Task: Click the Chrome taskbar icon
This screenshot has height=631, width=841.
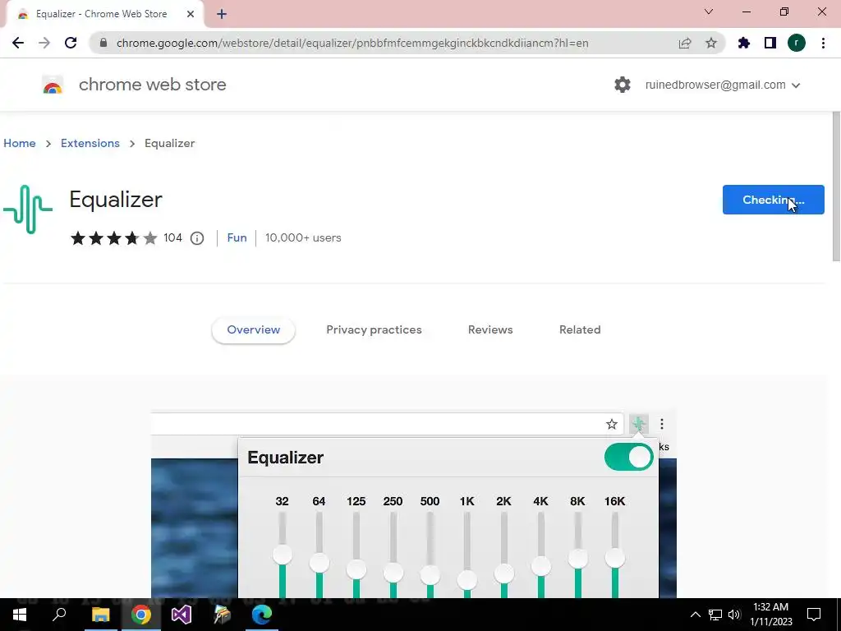Action: pyautogui.click(x=141, y=615)
